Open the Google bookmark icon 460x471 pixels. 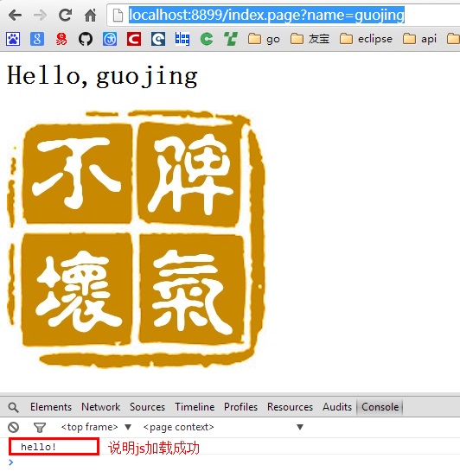[x=37, y=39]
